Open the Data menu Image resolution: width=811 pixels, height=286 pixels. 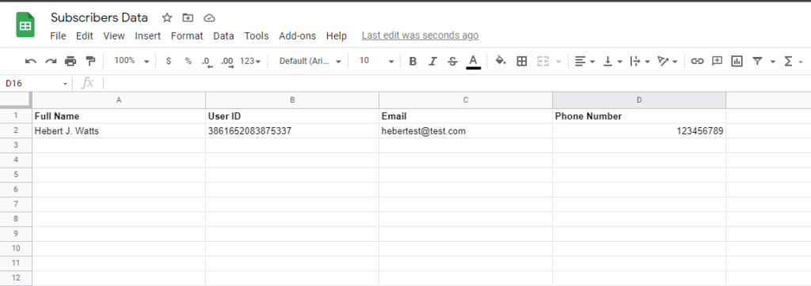[223, 36]
